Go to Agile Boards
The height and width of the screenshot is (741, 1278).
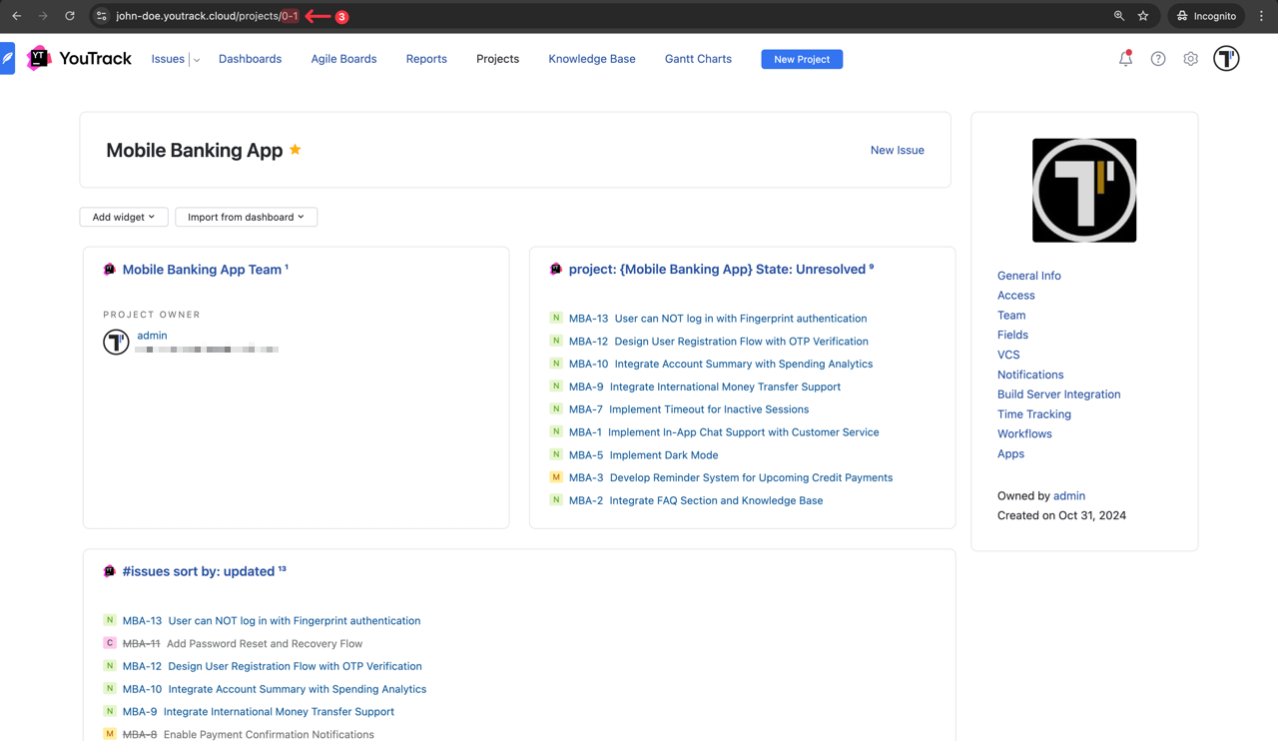tap(343, 59)
